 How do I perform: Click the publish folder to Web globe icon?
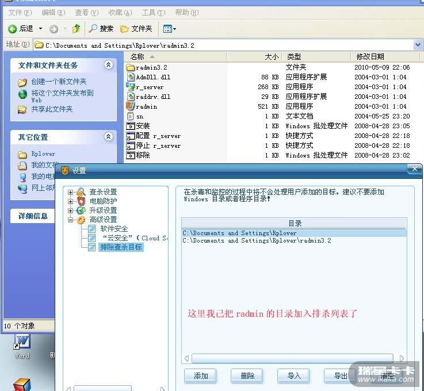[22, 94]
